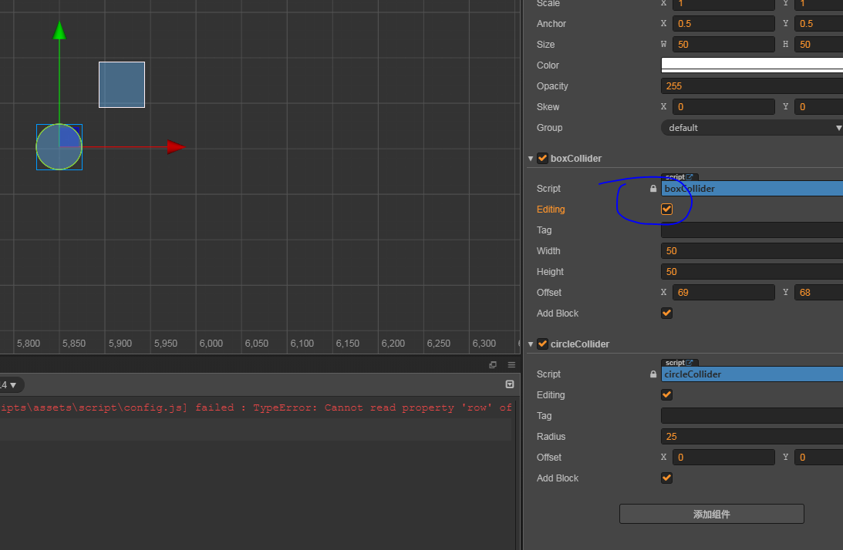Viewport: 843px width, 550px height.
Task: Click the lock icon beside boxCollider script
Action: coord(653,189)
